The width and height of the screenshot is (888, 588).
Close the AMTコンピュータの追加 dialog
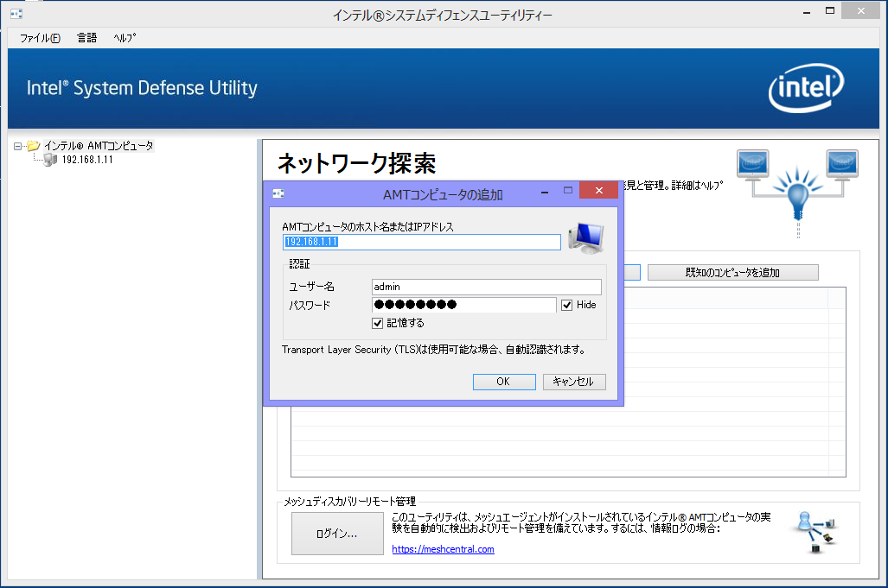(x=598, y=191)
